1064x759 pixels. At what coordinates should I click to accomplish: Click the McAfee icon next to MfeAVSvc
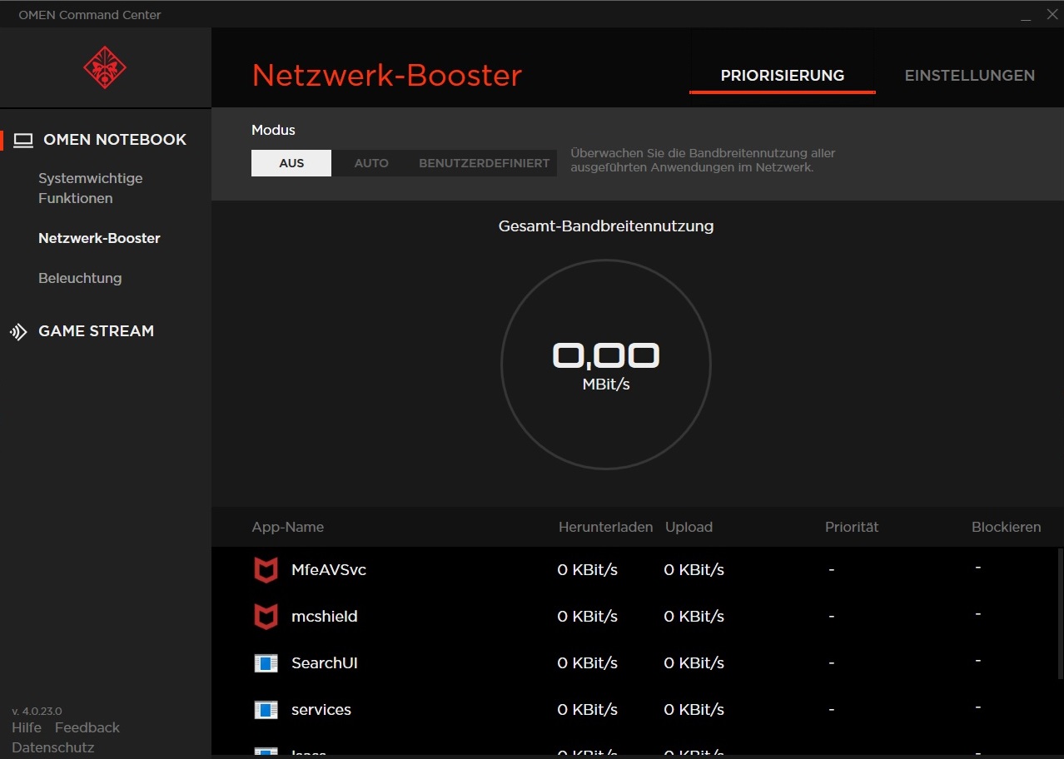click(265, 570)
